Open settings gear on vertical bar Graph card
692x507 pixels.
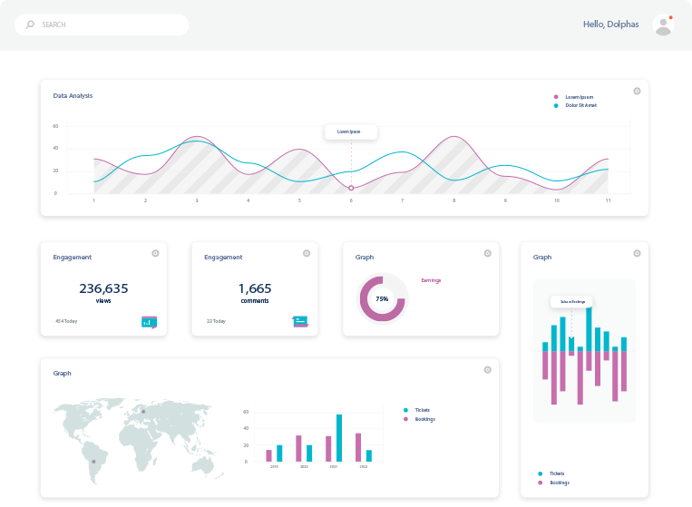pyautogui.click(x=637, y=253)
